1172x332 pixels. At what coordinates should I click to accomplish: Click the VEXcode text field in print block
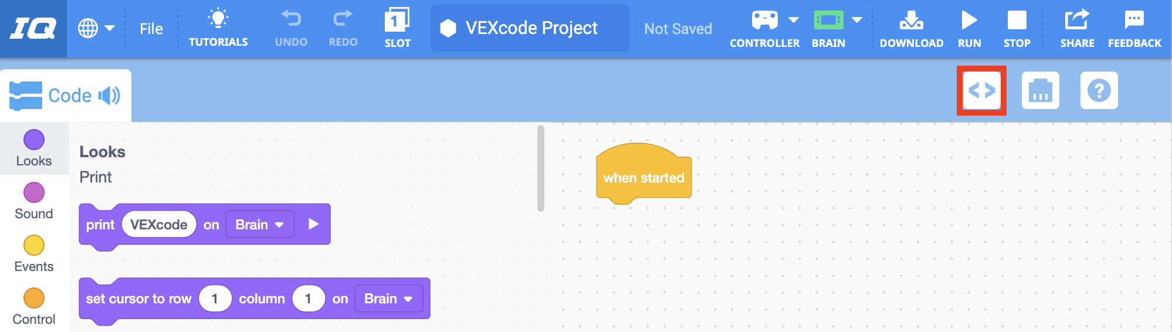pyautogui.click(x=159, y=225)
